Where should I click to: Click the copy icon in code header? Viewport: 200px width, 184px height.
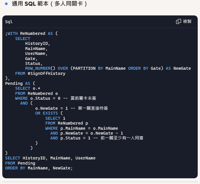click(179, 21)
